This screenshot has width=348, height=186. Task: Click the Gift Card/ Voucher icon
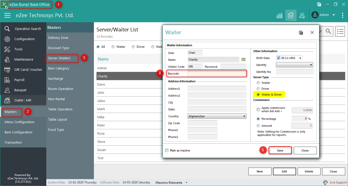7,69
